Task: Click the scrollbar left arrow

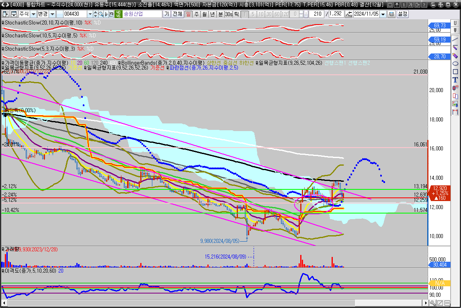Action: click(4, 303)
